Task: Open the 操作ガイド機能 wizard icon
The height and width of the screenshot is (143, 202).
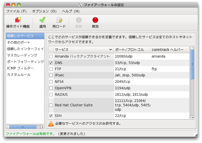Action: [18, 20]
